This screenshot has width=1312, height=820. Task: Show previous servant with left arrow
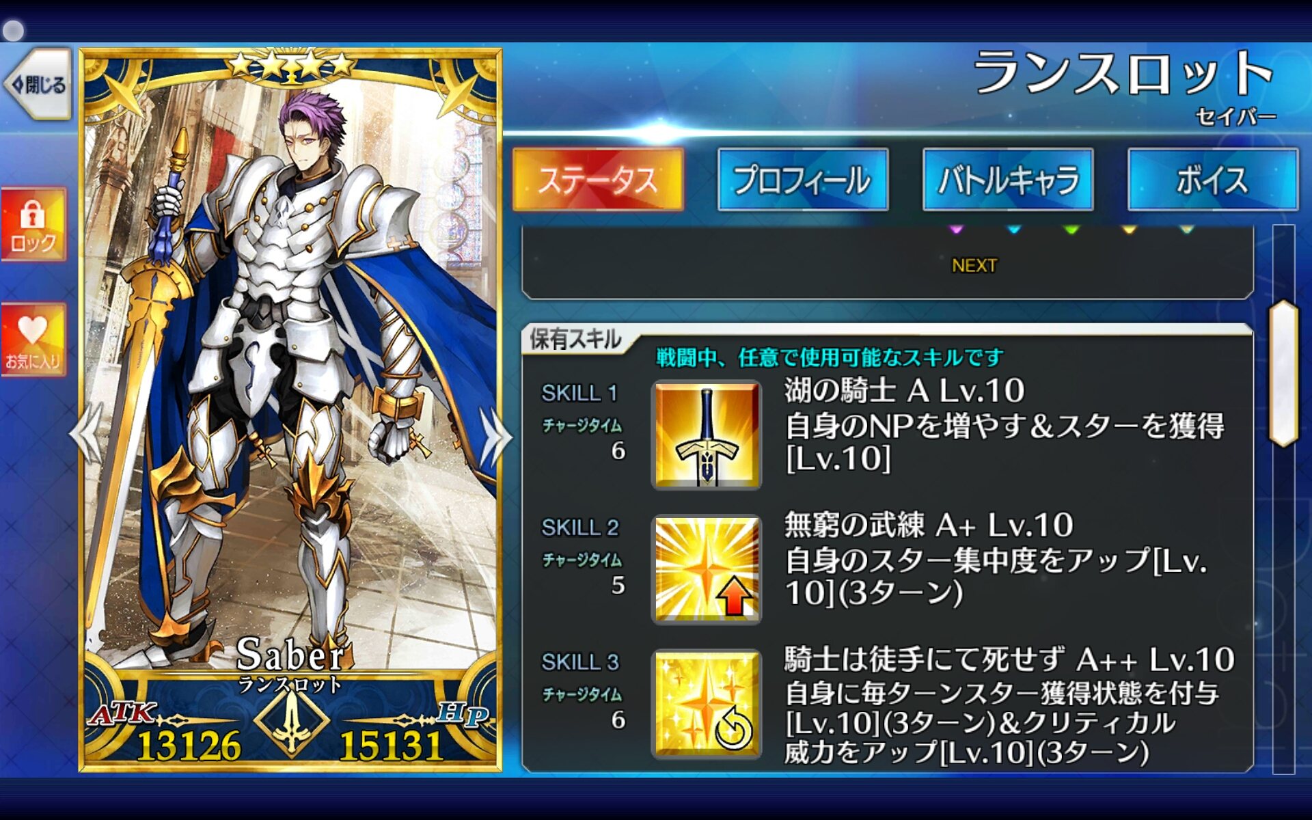click(x=87, y=434)
